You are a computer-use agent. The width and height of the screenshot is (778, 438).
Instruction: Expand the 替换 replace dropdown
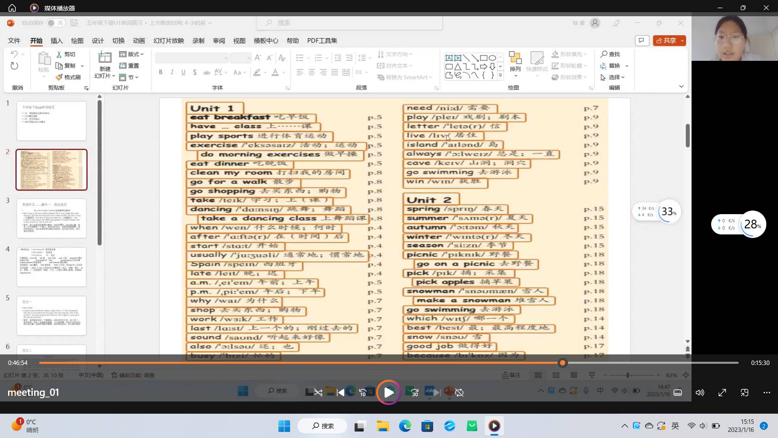tap(626, 66)
